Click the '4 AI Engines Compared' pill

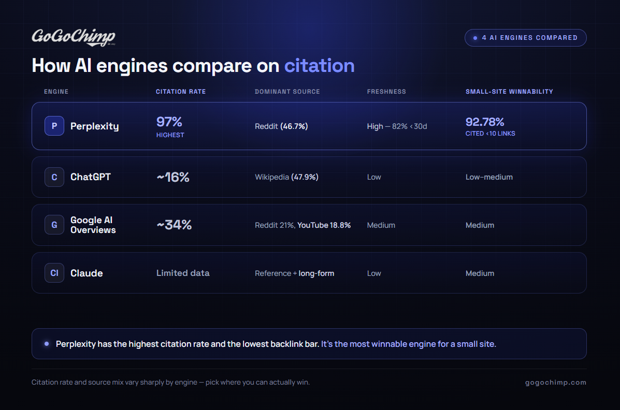[x=526, y=38]
